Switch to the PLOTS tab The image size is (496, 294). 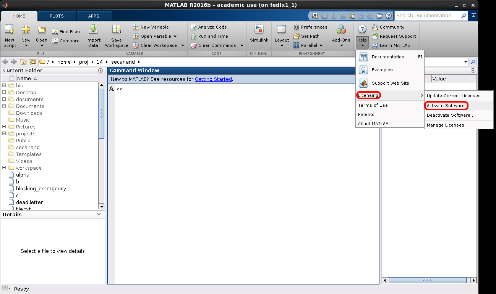[x=57, y=16]
